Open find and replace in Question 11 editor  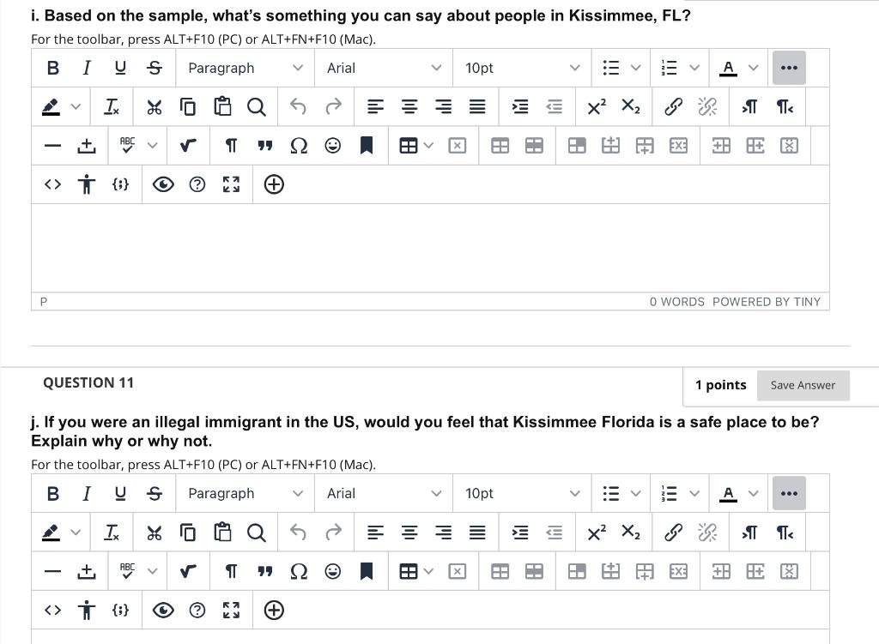click(256, 532)
